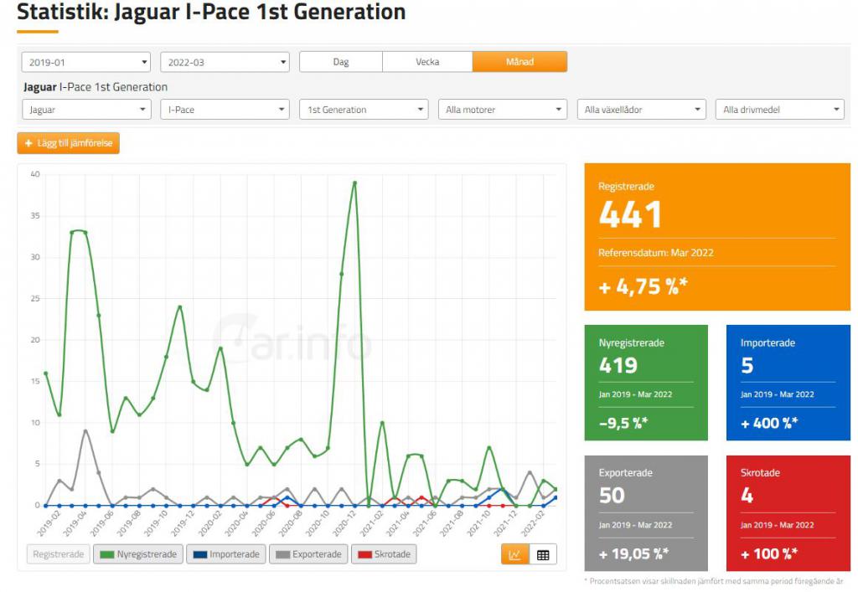
Task: Open the 2022-03 end date dropdown
Action: (x=225, y=62)
